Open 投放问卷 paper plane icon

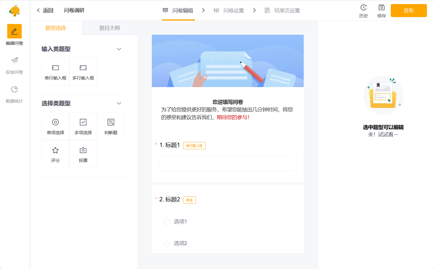[14, 60]
